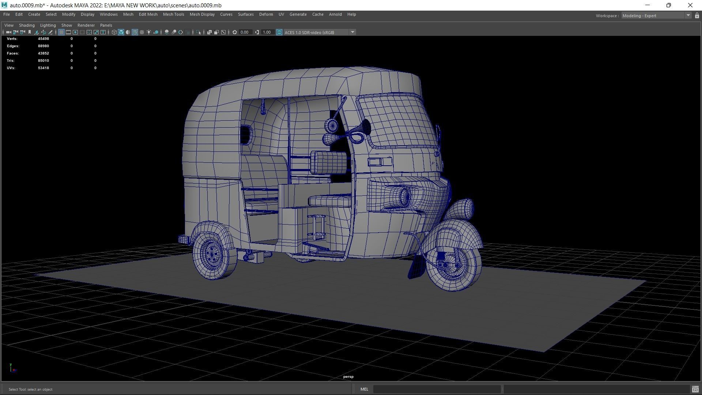Image resolution: width=702 pixels, height=395 pixels.
Task: Open ACES 1.0 SDR-video view transform dropdown
Action: [x=317, y=32]
